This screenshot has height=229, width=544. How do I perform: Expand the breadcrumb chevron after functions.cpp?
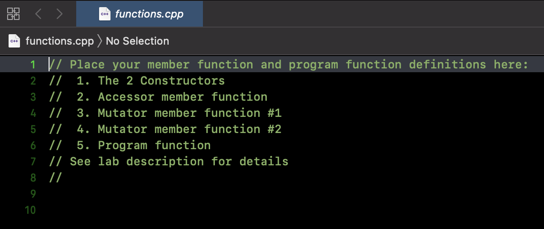point(100,41)
